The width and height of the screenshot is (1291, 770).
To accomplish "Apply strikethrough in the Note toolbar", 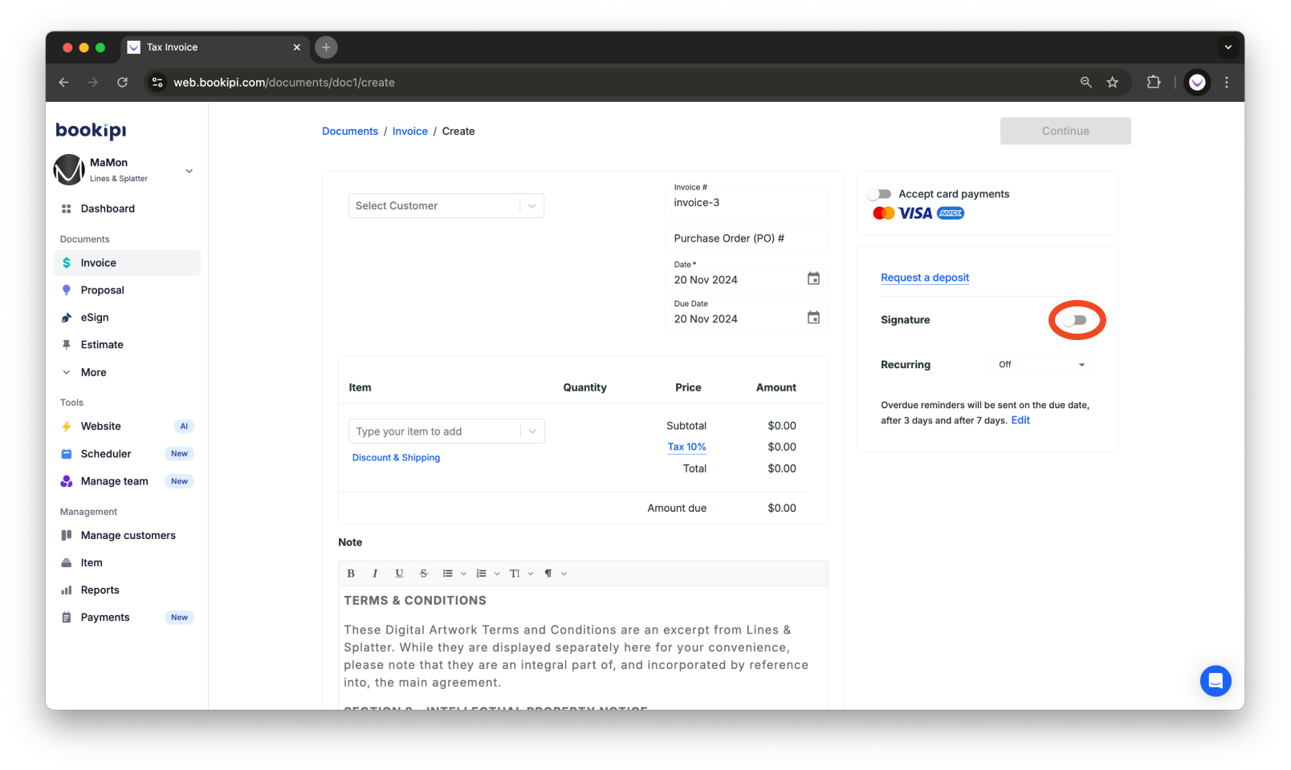I will pyautogui.click(x=423, y=573).
